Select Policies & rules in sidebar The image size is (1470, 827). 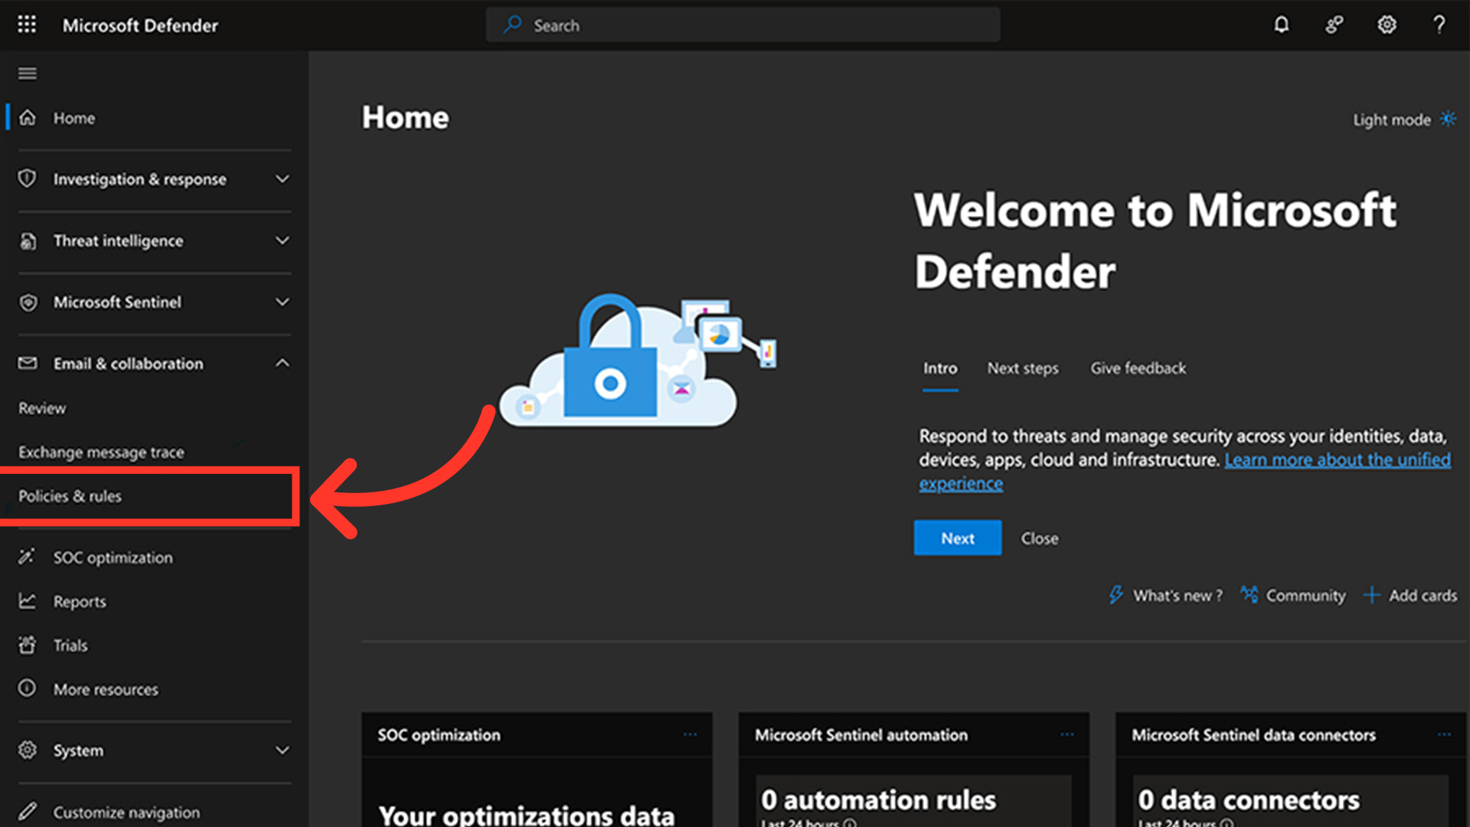(70, 496)
